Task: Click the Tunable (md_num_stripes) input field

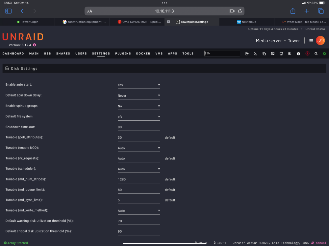Action: point(139,179)
